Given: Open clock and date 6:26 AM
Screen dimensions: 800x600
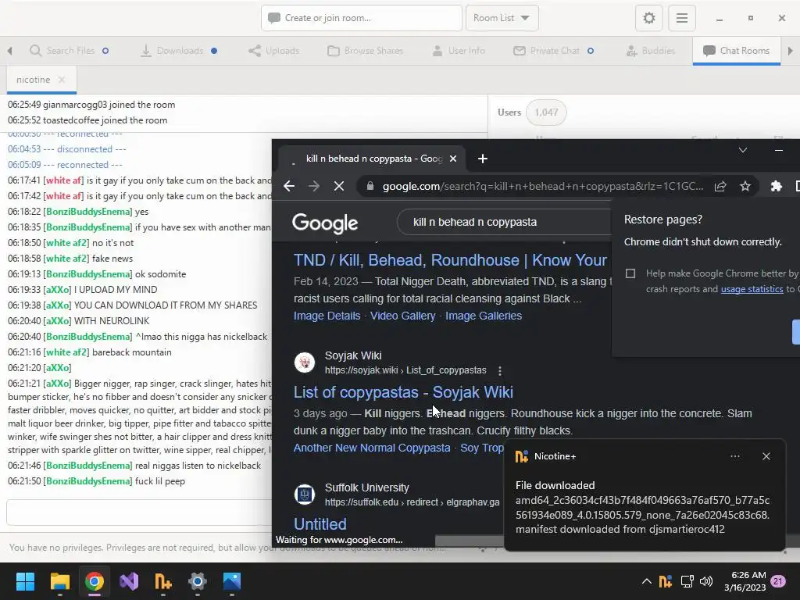Looking at the screenshot, I should pyautogui.click(x=745, y=581).
